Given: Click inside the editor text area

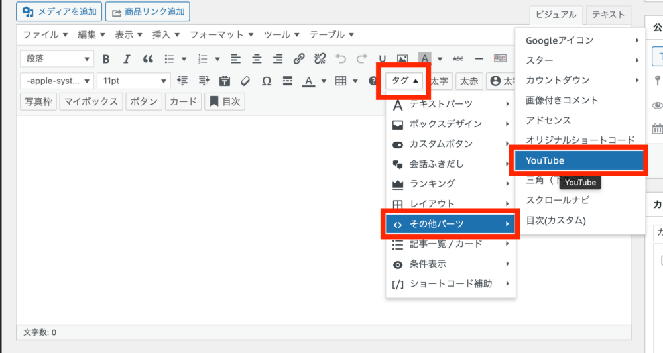Looking at the screenshot, I should tap(201, 220).
